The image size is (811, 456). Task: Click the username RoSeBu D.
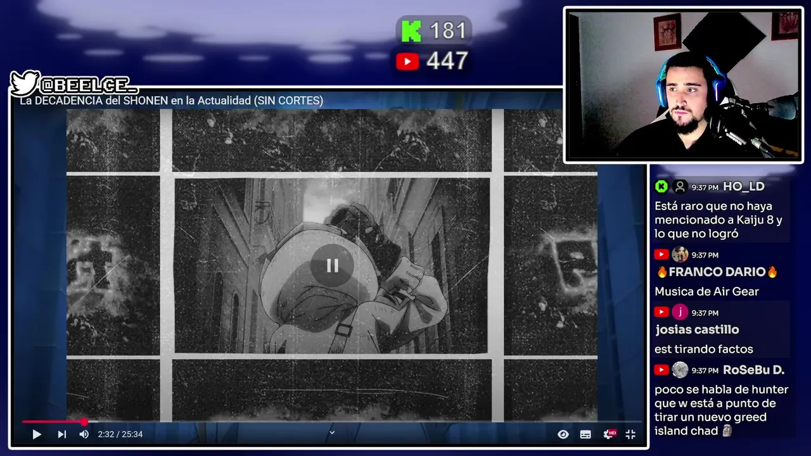[x=753, y=370]
